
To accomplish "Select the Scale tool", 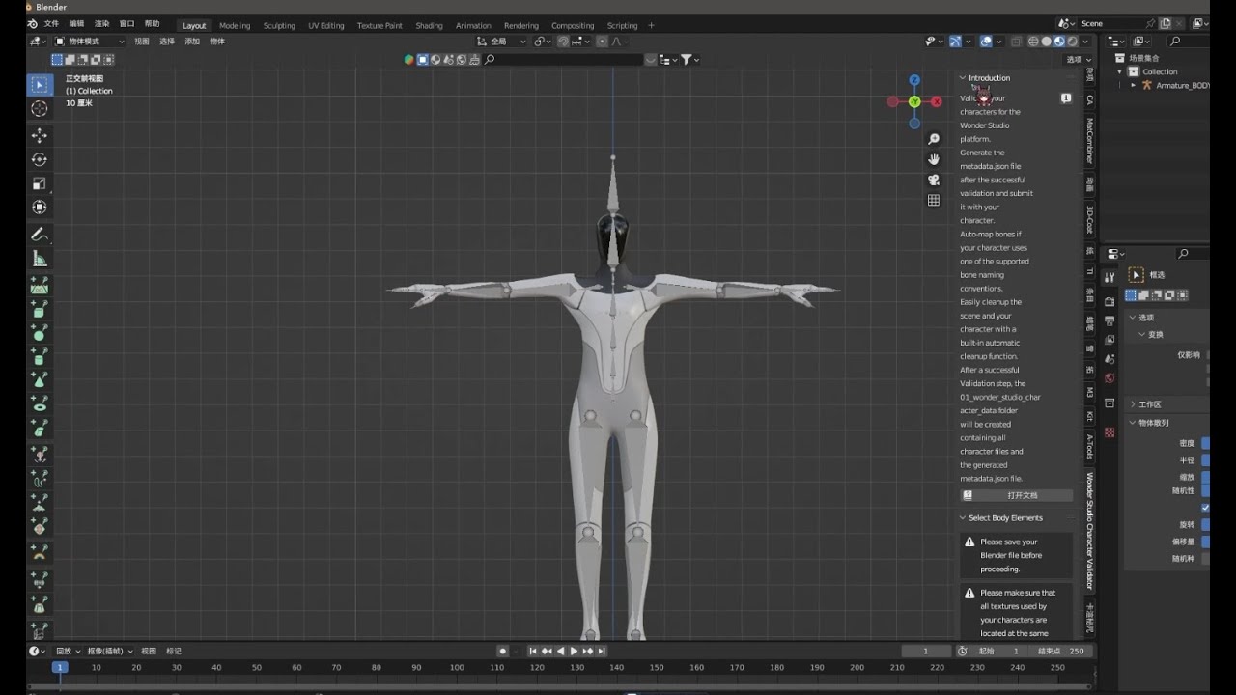I will pyautogui.click(x=40, y=183).
